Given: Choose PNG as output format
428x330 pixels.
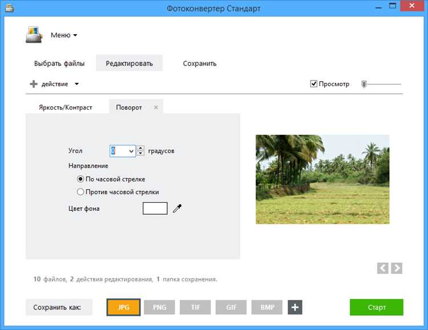Looking at the screenshot, I should tap(159, 307).
